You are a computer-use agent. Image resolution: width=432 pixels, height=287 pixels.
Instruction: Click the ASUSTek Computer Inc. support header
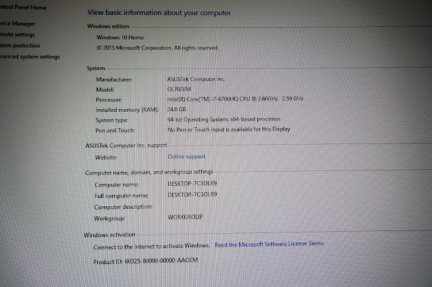pos(126,146)
